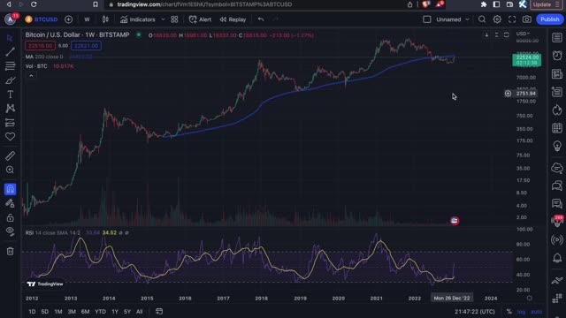566x318 pixels.
Task: Toggle logarithmic price scale
Action: pos(521,312)
